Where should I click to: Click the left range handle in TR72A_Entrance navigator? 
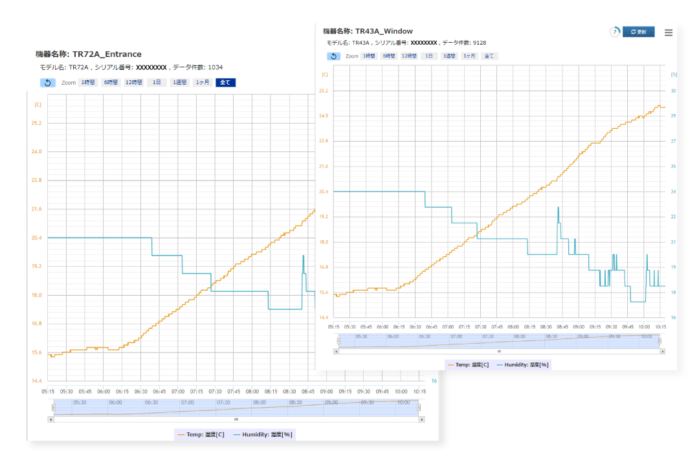[54, 407]
